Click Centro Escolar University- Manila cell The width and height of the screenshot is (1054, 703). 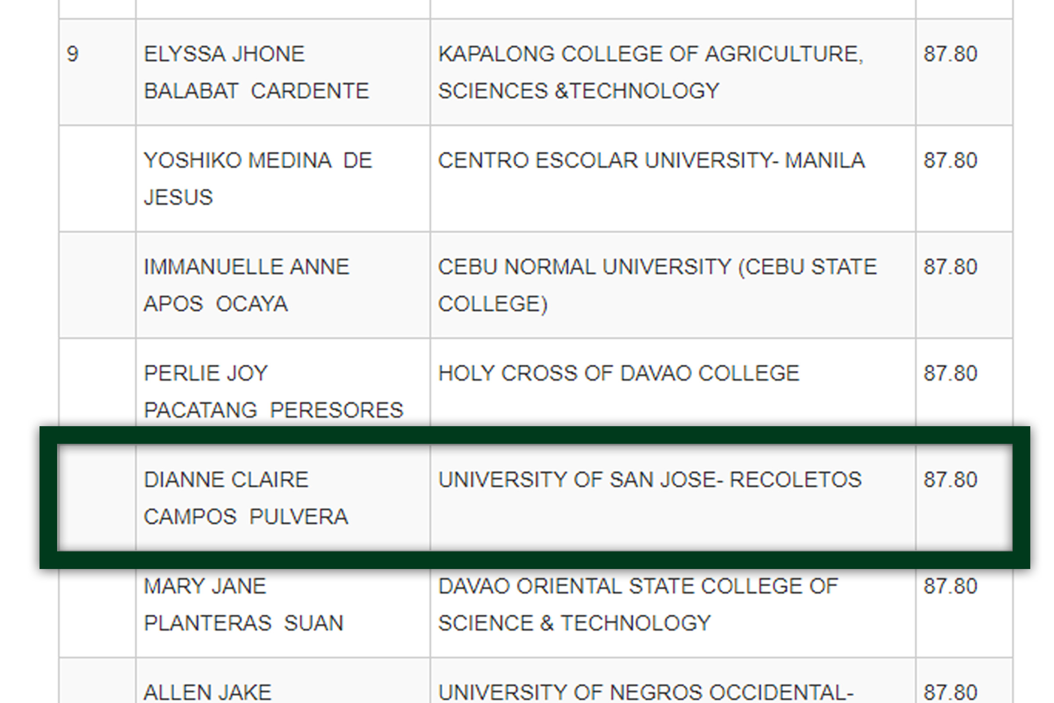tap(673, 178)
